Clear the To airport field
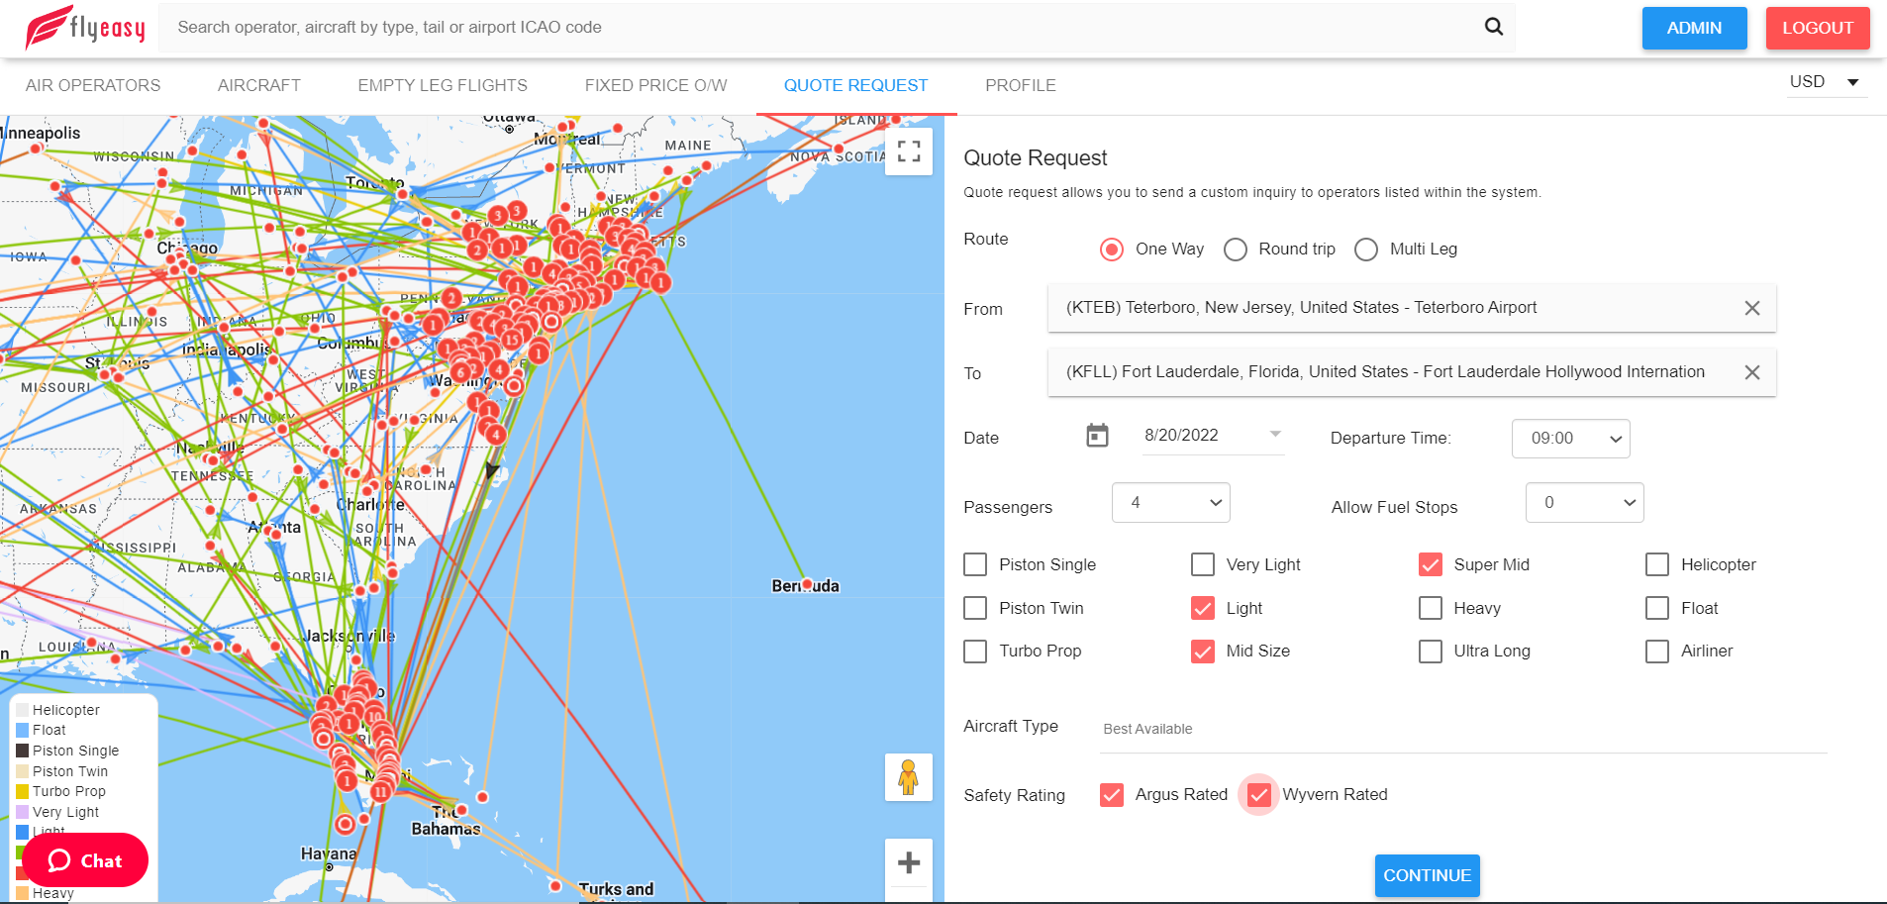Screen dimensions: 1887x904 click(1751, 372)
